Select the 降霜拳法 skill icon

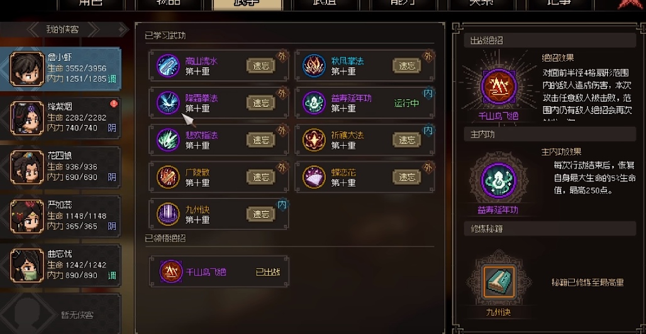pos(168,102)
